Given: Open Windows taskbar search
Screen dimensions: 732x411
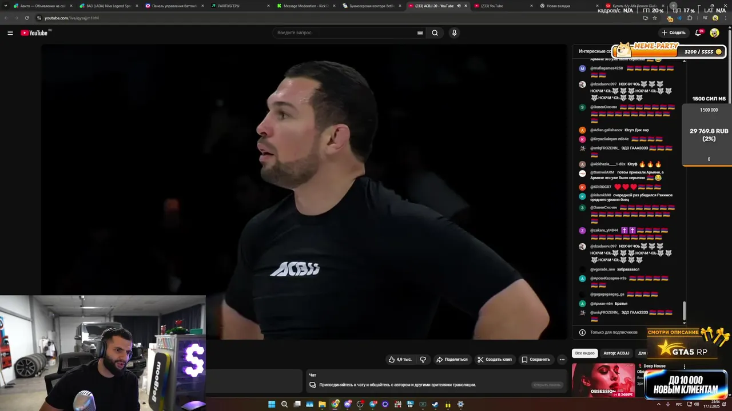Looking at the screenshot, I should 284,404.
